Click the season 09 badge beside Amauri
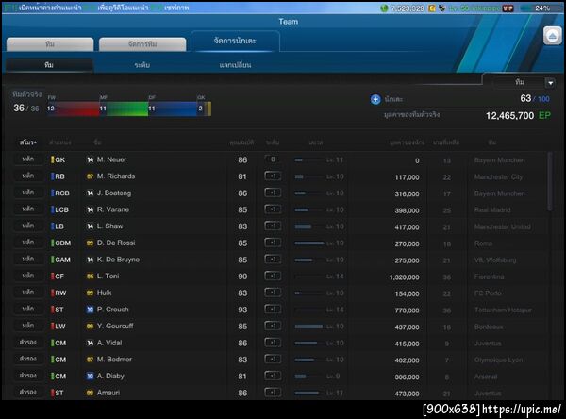 point(90,393)
